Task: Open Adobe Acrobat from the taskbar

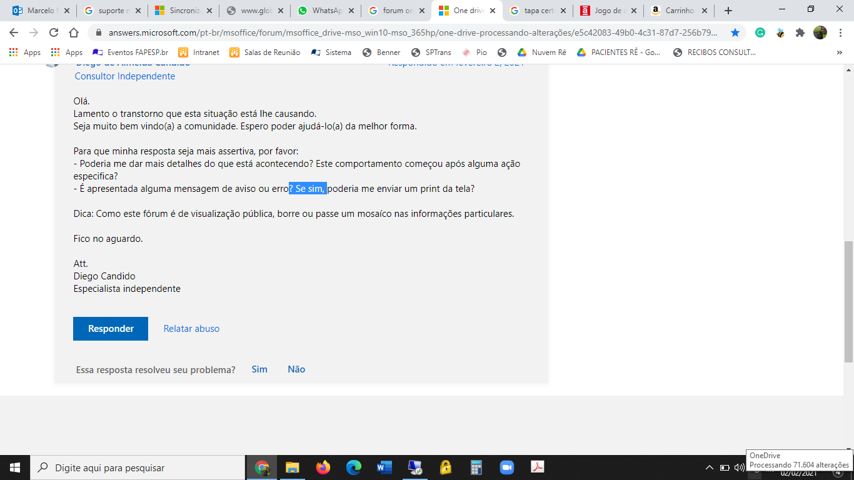Action: point(537,467)
